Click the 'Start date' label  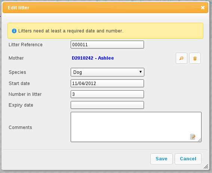tap(19, 84)
